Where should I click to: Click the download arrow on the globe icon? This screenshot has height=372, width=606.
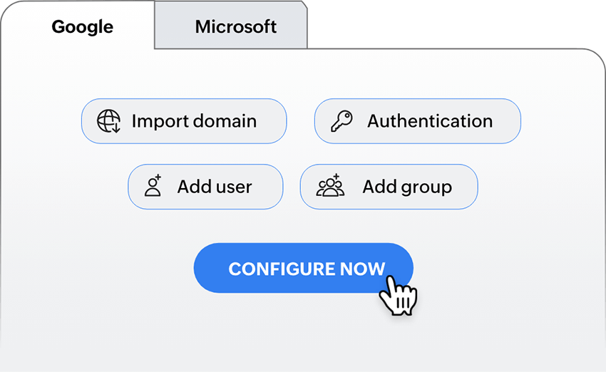point(115,128)
